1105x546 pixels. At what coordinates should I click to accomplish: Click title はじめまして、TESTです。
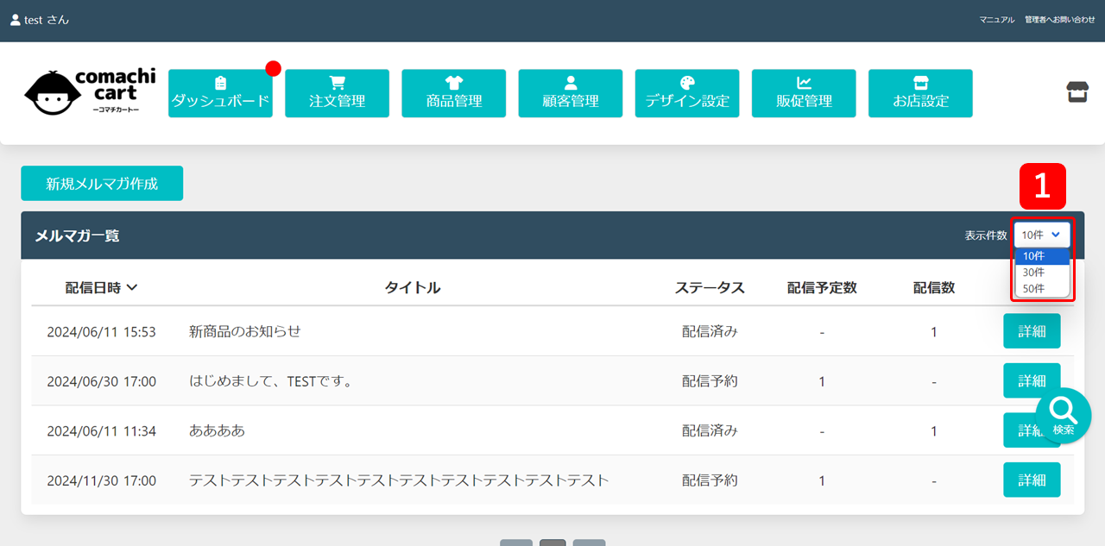click(272, 380)
